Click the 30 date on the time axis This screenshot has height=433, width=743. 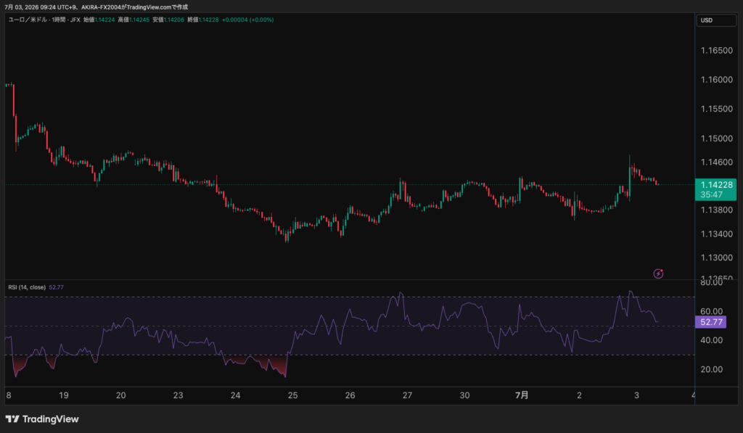tap(464, 395)
